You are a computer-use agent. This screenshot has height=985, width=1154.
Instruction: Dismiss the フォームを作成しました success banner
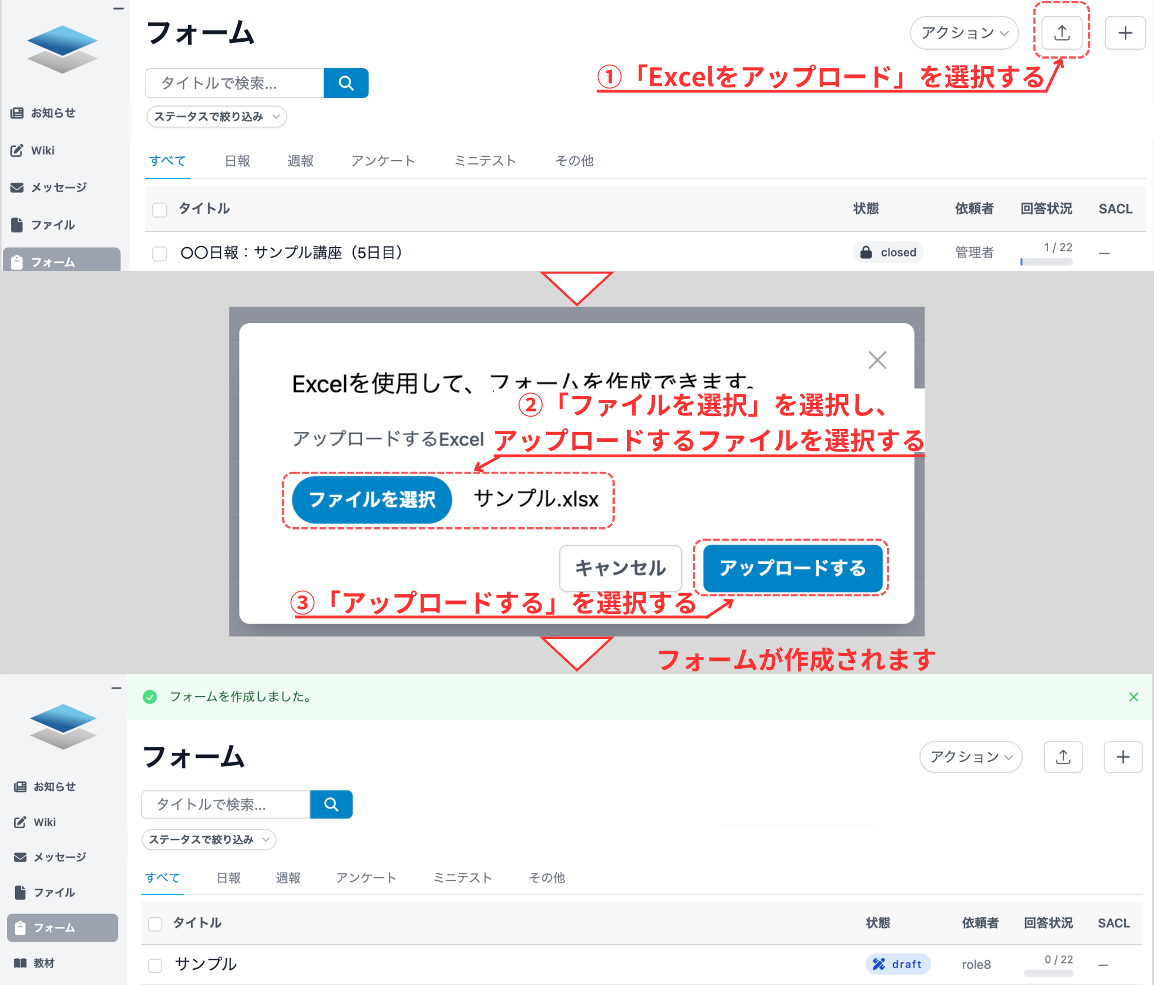[x=1133, y=697]
